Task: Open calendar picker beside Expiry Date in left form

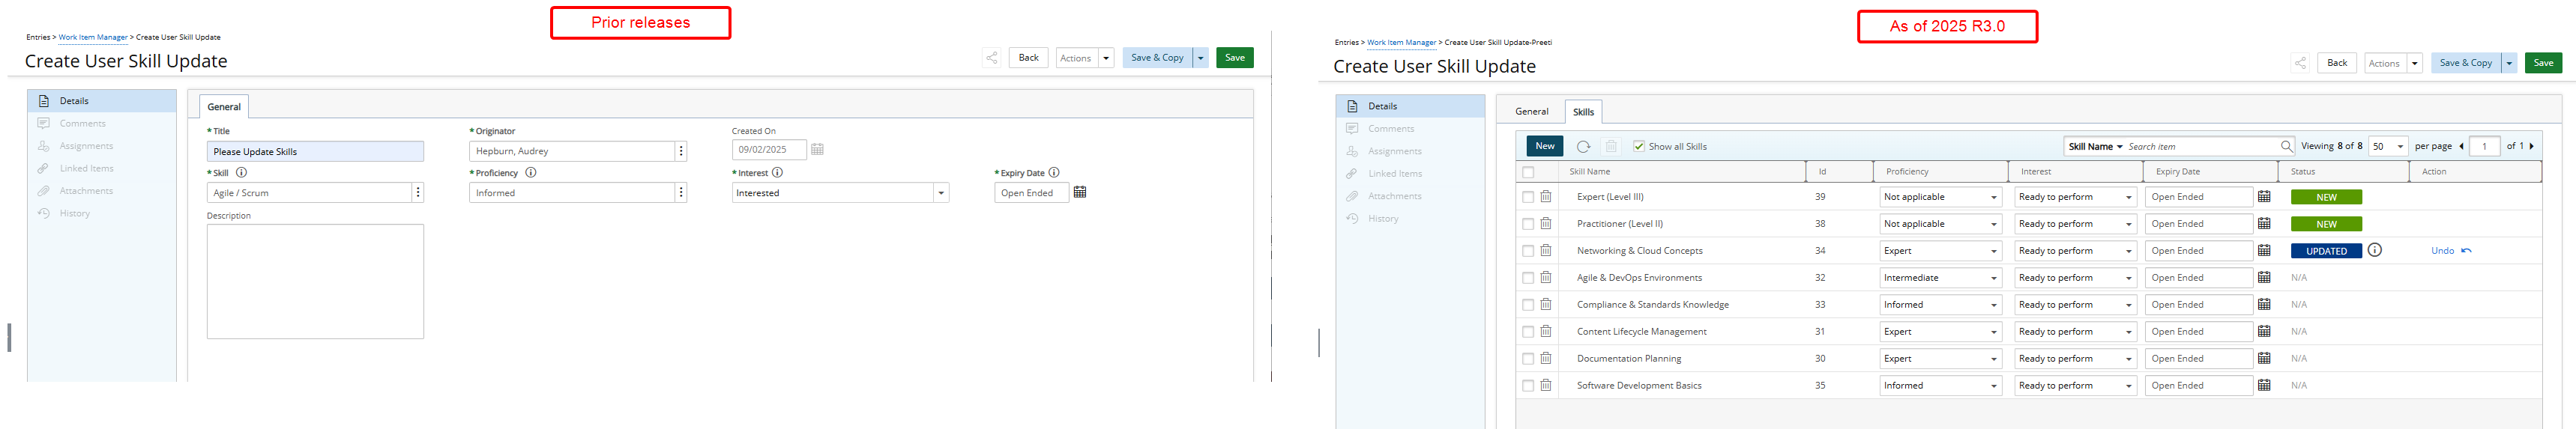Action: [1080, 193]
